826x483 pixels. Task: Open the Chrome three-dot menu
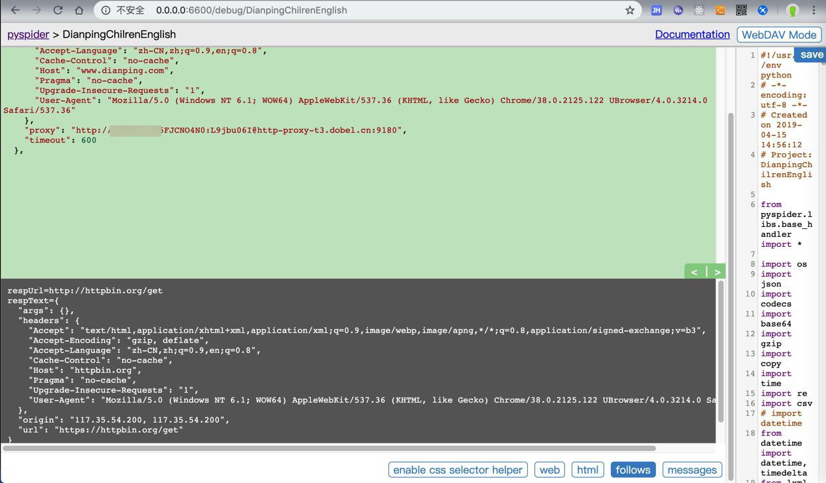click(813, 10)
